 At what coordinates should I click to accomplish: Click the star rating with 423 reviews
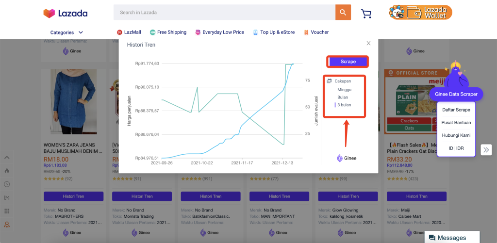pos(402,179)
